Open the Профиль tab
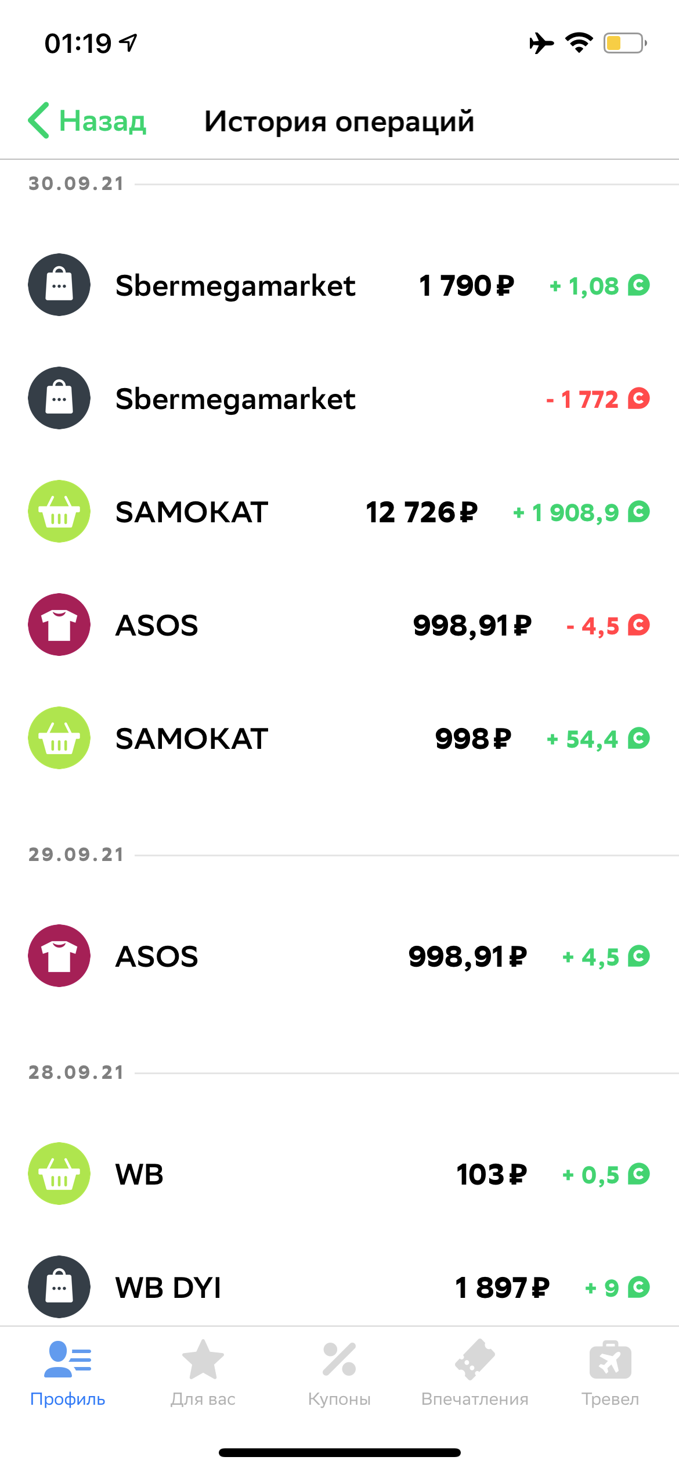679x1471 pixels. point(68,1374)
